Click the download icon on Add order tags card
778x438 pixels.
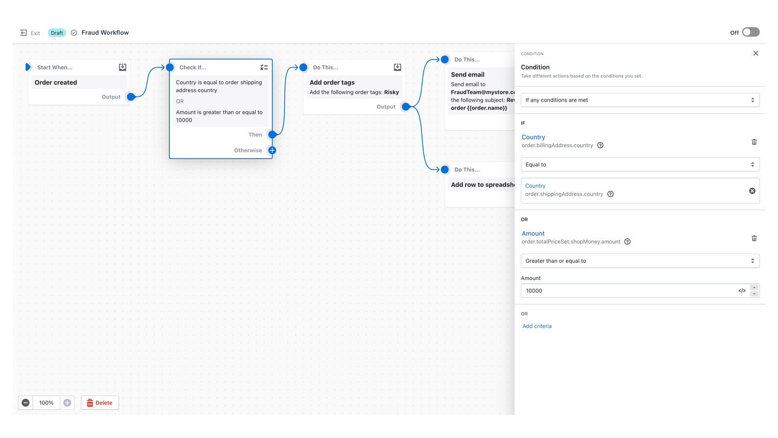coord(397,67)
